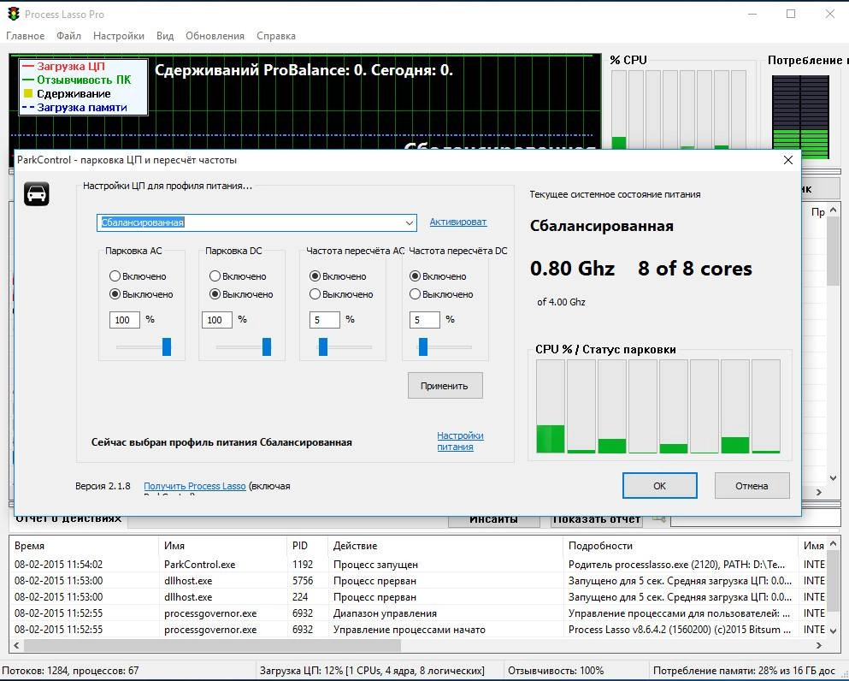The height and width of the screenshot is (681, 849).
Task: Click the Парковка DC percent field
Action: [x=217, y=320]
